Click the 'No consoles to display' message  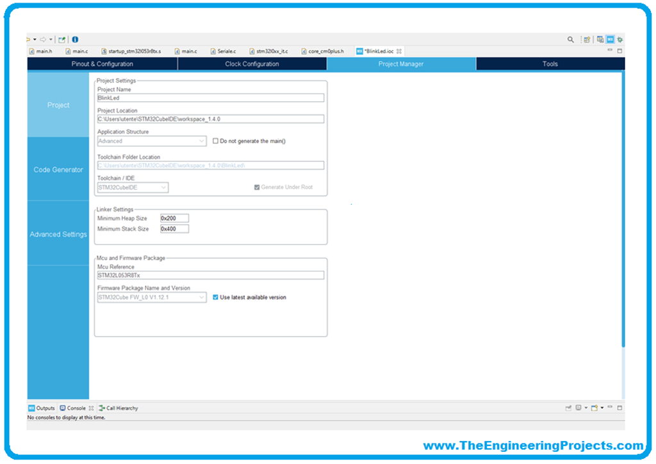[66, 417]
